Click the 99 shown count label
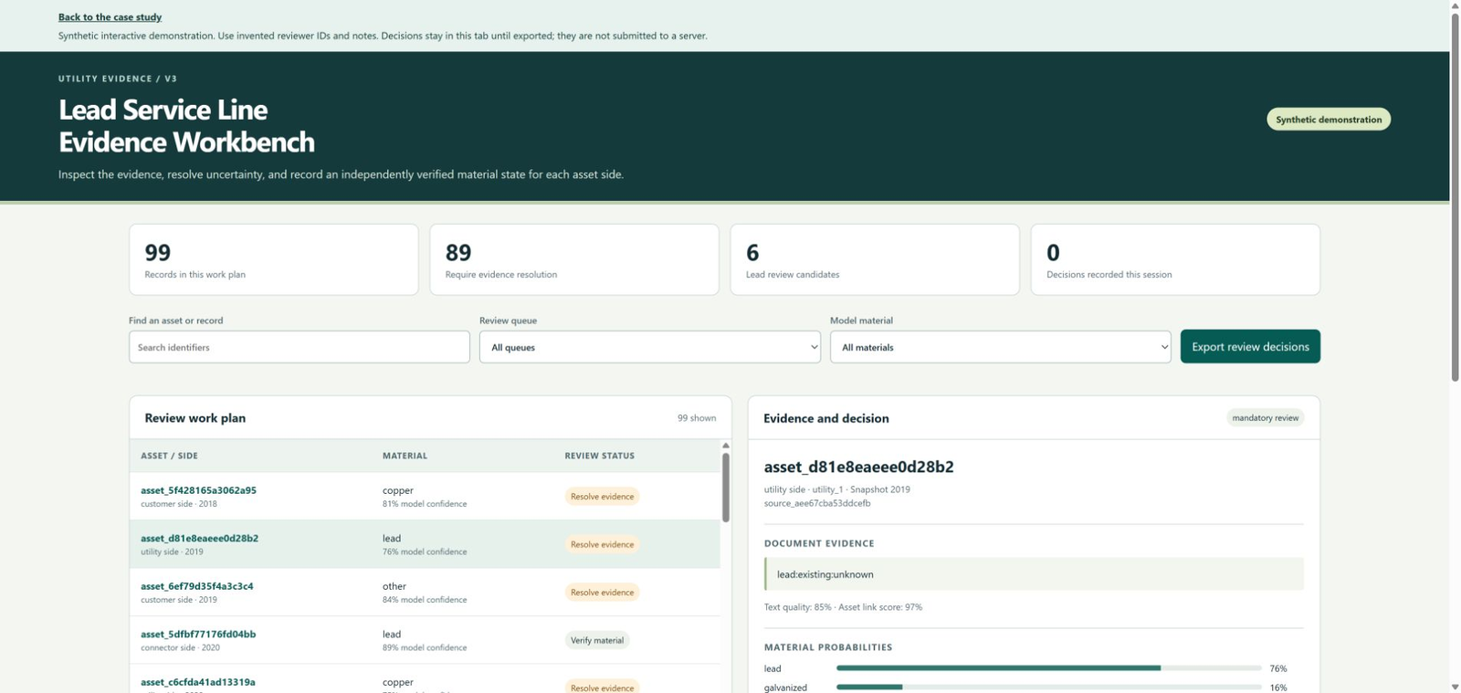Image resolution: width=1461 pixels, height=693 pixels. point(697,418)
